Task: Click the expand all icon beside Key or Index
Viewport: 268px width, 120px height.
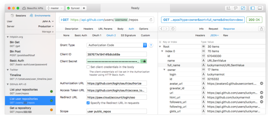Action: coord(160,42)
